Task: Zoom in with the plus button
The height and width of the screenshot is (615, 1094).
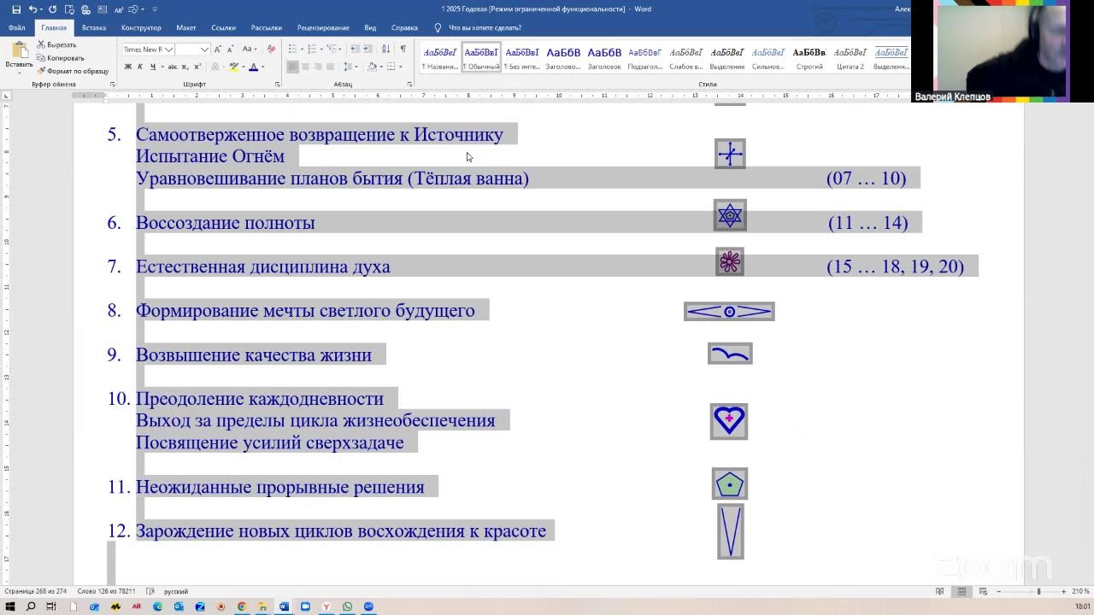Action: 1063,591
